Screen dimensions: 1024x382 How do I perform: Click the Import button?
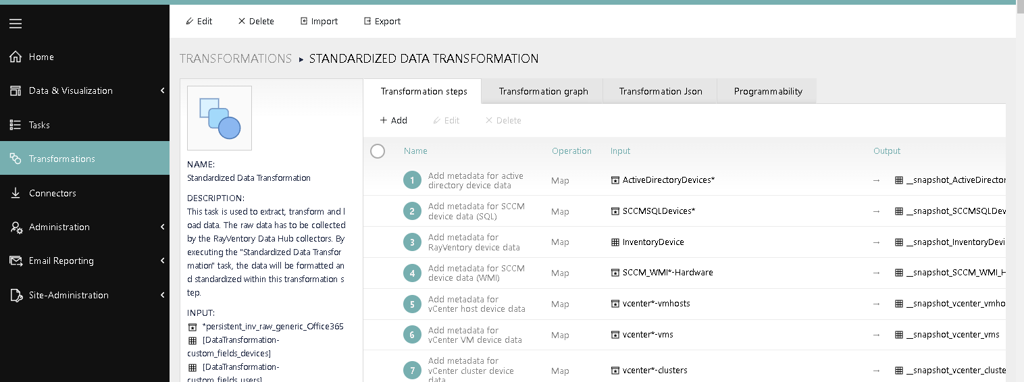click(319, 21)
